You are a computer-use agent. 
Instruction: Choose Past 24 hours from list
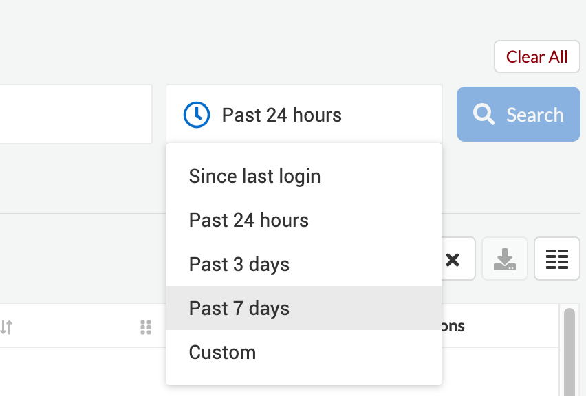(x=248, y=220)
